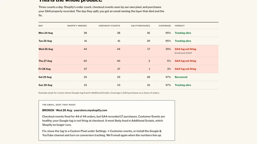Screen dimensions: 257x144
Task: Click 'GA4 tag not firing' for Wed 26 Aug
Action: pyautogui.click(x=185, y=49)
